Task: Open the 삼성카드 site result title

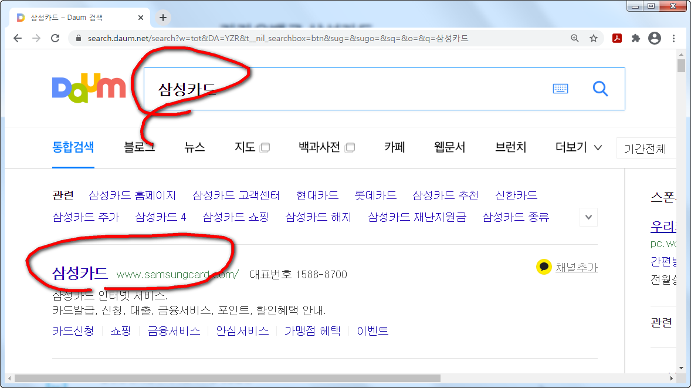Action: click(x=80, y=274)
